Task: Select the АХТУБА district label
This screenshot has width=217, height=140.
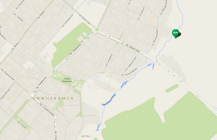Action: (x=86, y=136)
